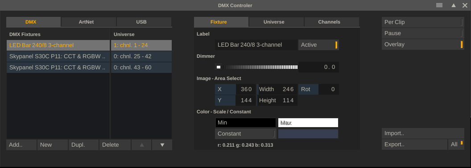Close the DMX Controler window
This screenshot has width=471, height=168.
coord(465,5)
